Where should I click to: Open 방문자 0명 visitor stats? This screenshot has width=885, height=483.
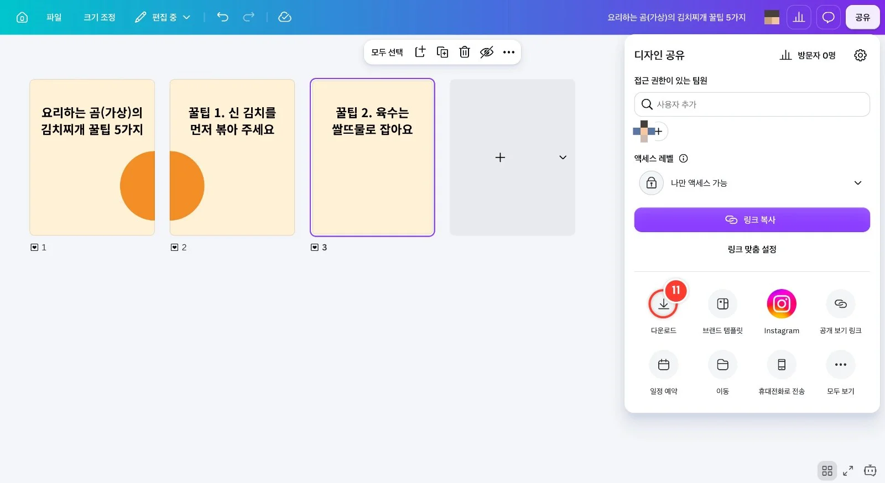click(x=808, y=55)
